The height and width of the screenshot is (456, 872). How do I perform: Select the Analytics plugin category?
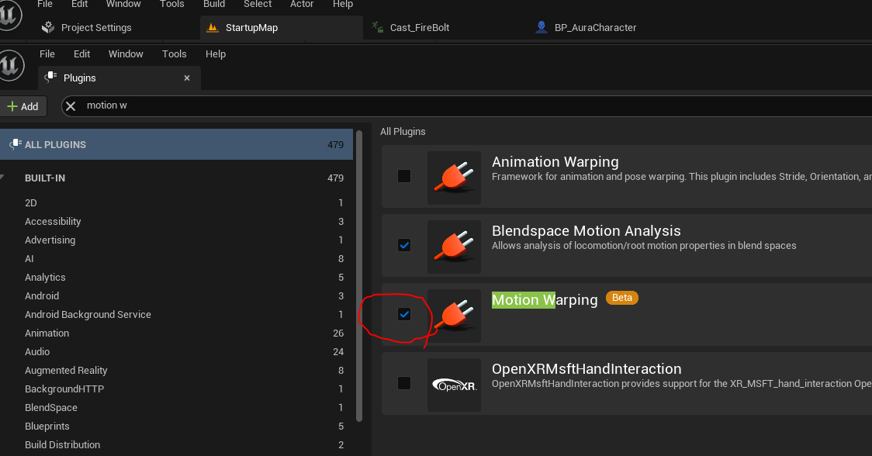click(x=176, y=278)
